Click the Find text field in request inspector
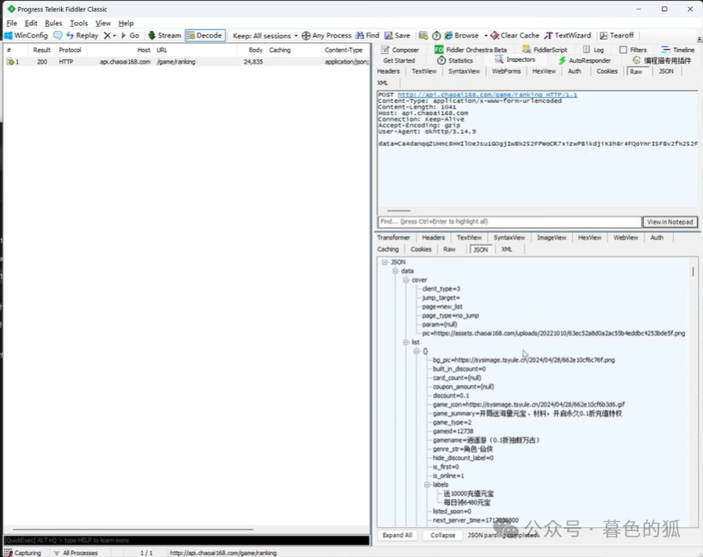 pos(509,222)
